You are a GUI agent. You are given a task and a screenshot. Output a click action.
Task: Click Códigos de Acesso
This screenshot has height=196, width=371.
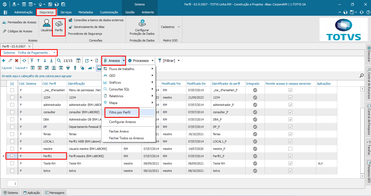(18, 31)
